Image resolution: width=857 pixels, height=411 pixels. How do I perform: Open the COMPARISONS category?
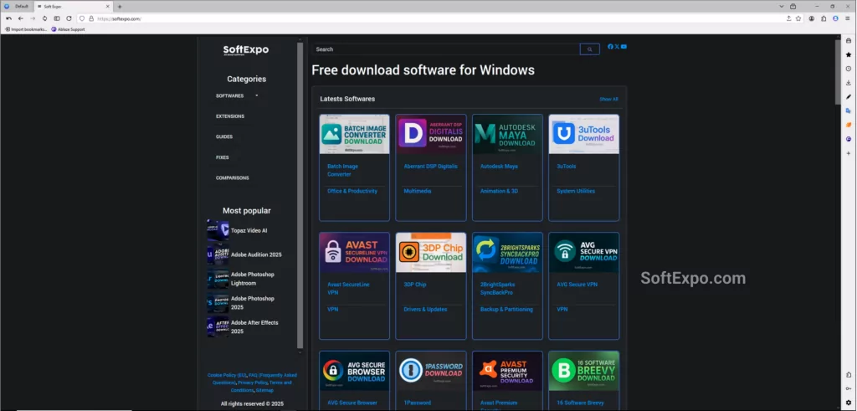pyautogui.click(x=233, y=177)
